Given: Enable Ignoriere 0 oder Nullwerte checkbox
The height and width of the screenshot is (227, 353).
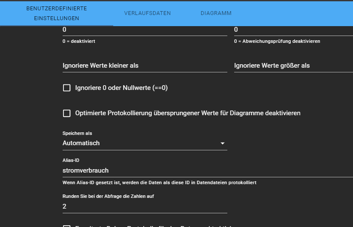Looking at the screenshot, I should tap(66, 88).
